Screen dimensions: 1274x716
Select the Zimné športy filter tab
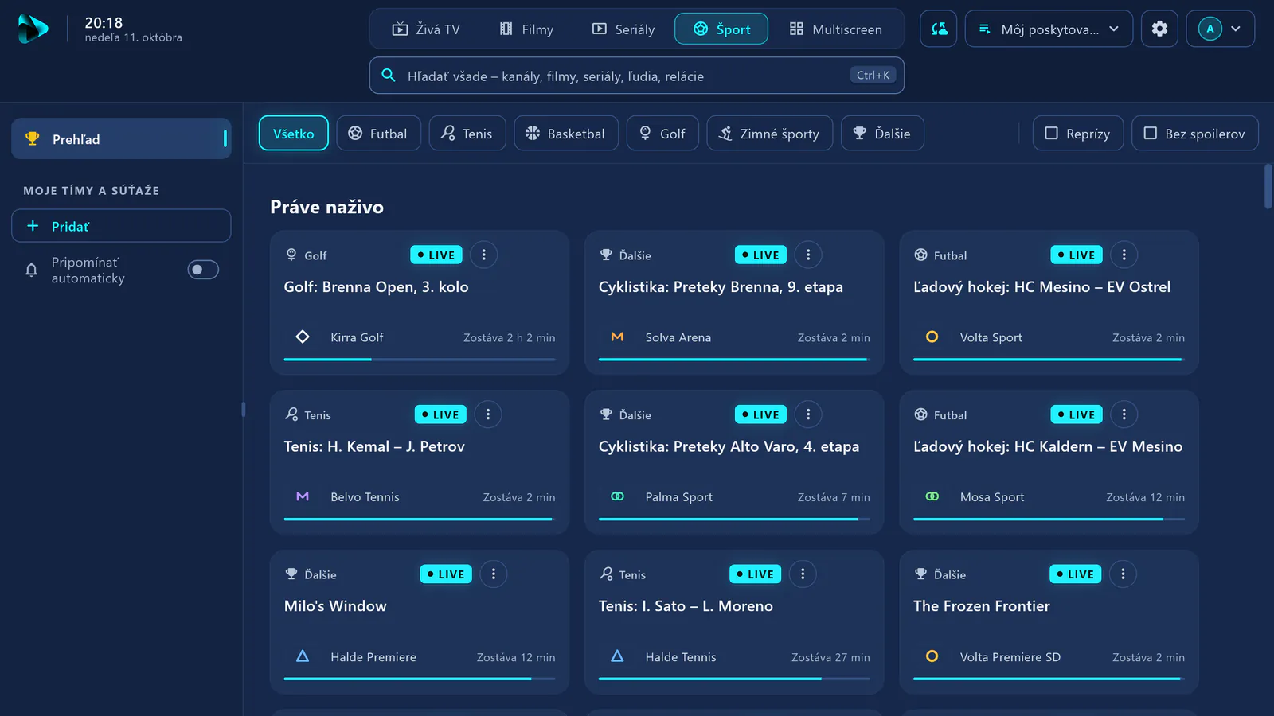(769, 133)
